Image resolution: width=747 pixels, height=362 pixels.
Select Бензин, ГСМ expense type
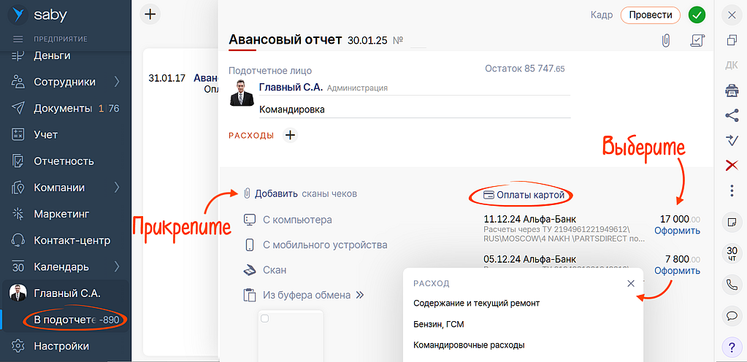[439, 324]
